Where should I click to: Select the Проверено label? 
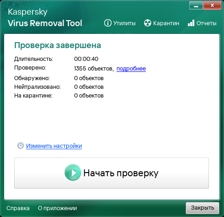click(x=30, y=68)
